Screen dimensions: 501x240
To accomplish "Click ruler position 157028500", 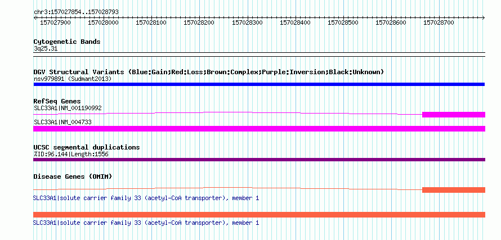I will click(x=343, y=22).
